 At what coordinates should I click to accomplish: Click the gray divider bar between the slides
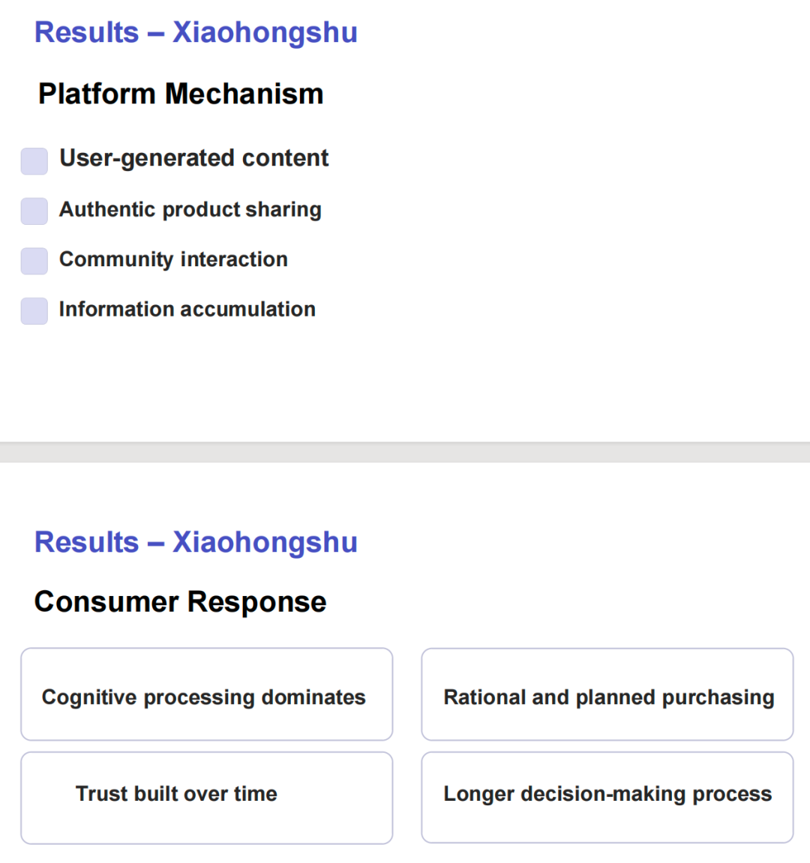pos(405,452)
